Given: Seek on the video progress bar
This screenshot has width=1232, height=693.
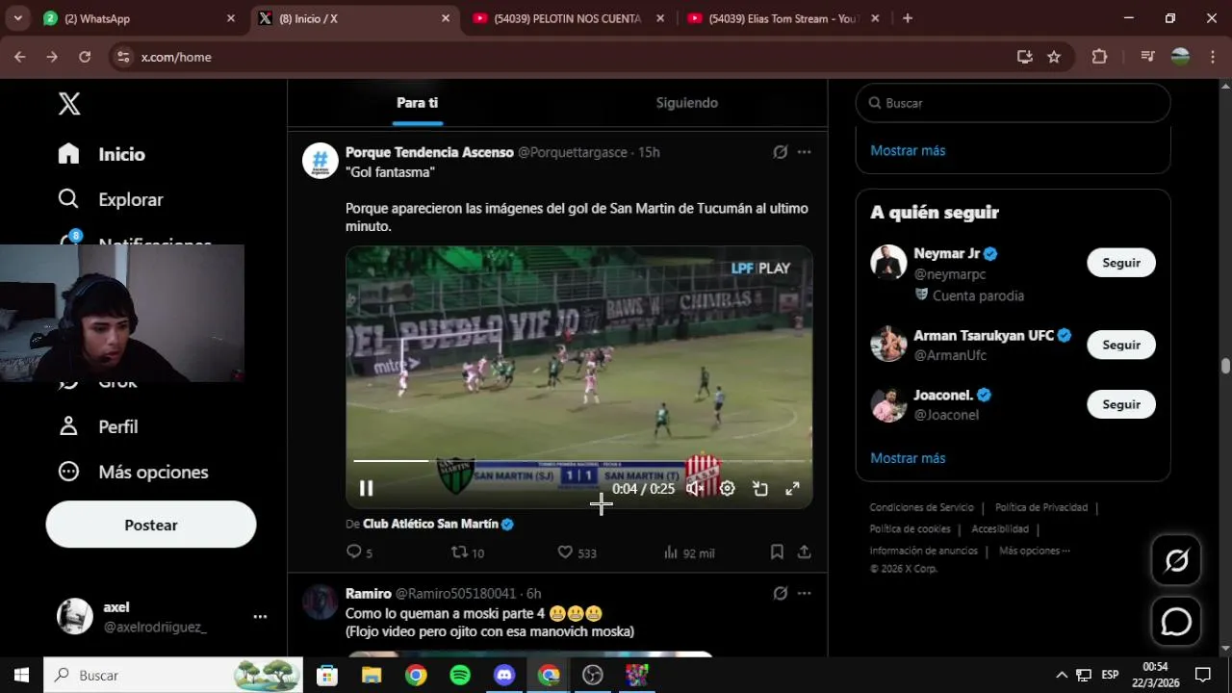Looking at the screenshot, I should tap(579, 461).
